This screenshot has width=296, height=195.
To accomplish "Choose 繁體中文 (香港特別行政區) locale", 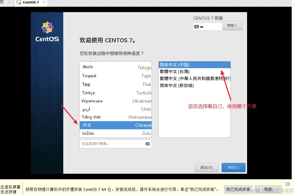I will [194, 78].
